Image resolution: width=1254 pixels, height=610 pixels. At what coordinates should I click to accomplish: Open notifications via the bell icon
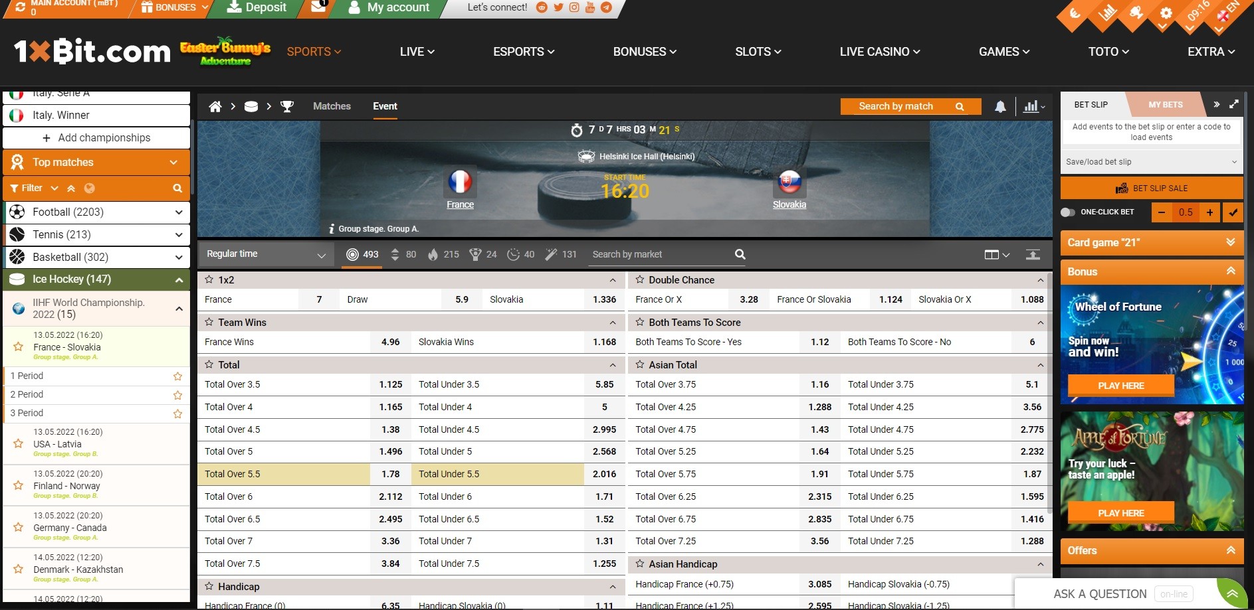click(1001, 106)
